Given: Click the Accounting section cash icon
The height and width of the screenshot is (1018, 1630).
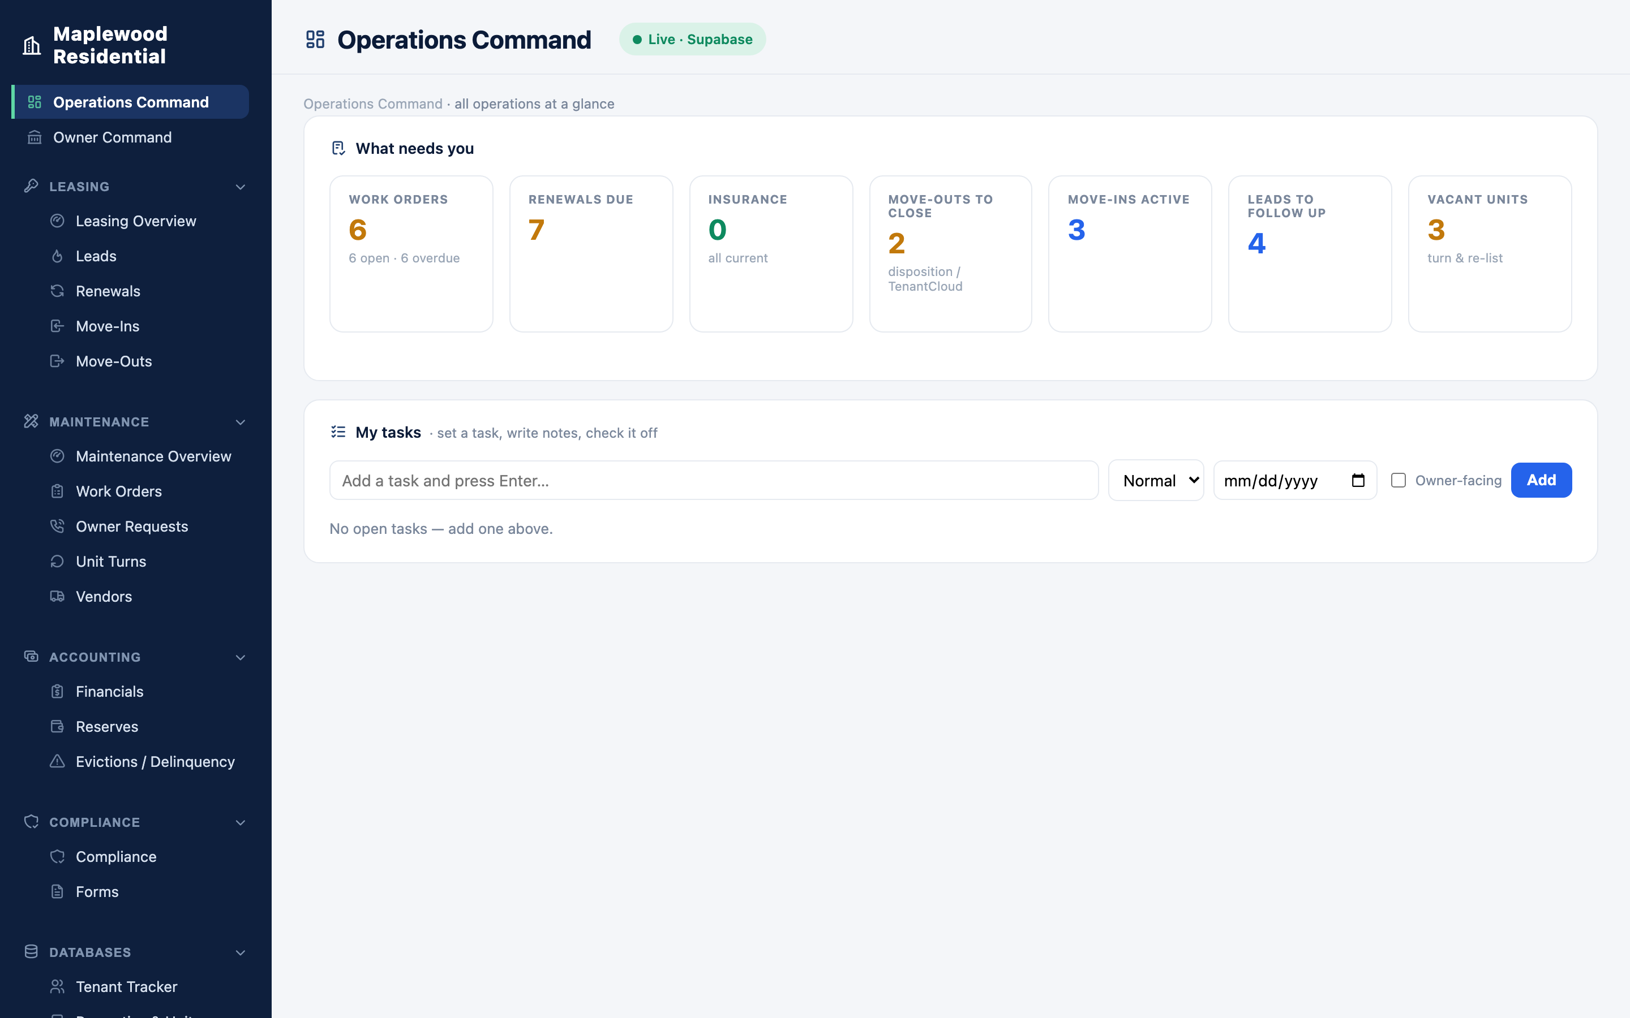Looking at the screenshot, I should tap(31, 656).
